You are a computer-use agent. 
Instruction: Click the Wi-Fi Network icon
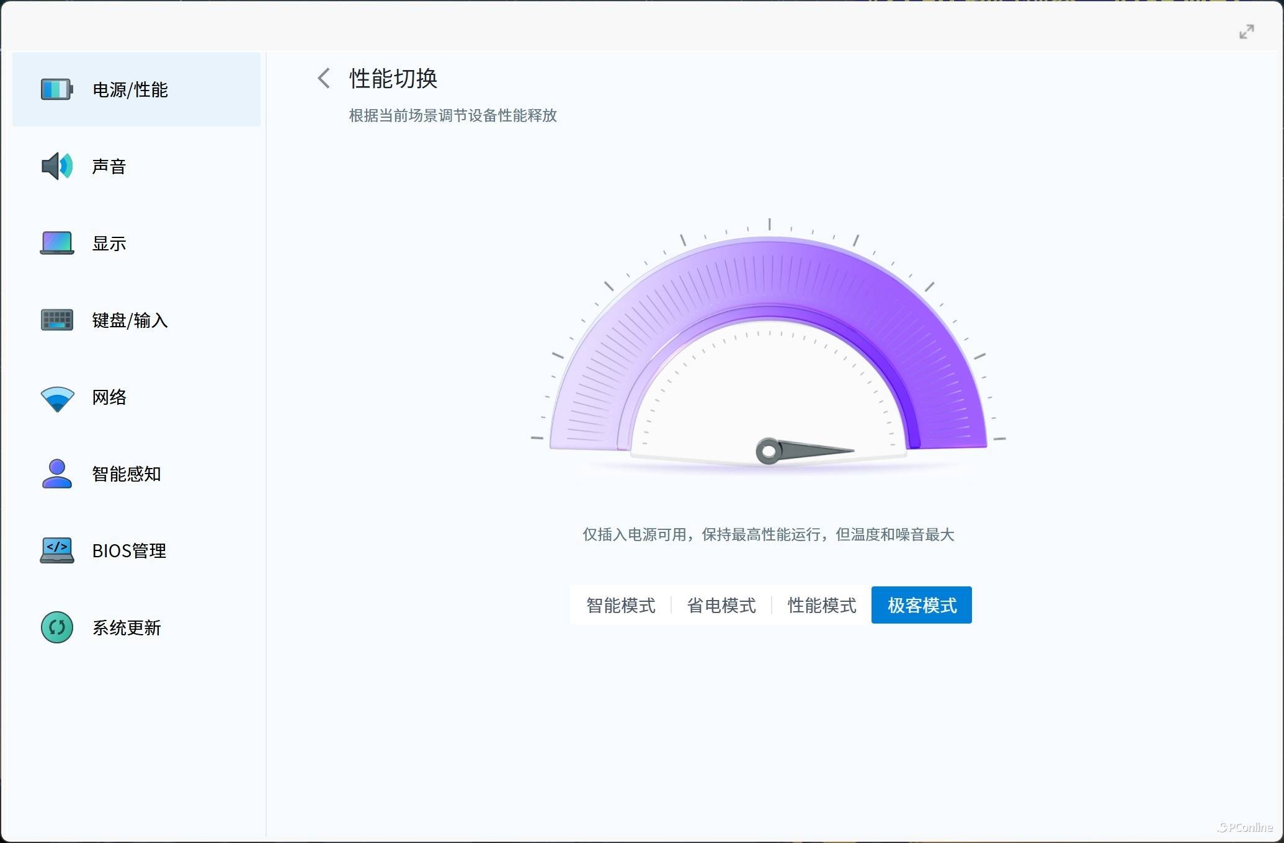[x=57, y=398]
